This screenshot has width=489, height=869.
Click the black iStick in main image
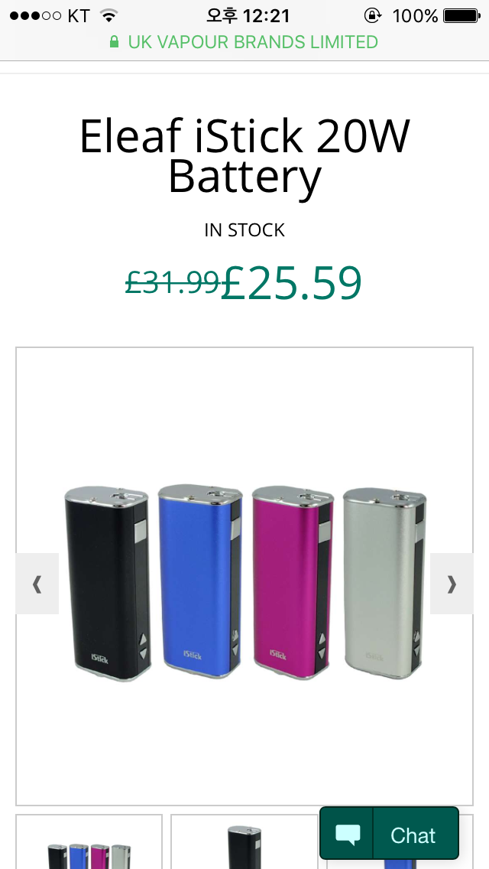point(108,583)
